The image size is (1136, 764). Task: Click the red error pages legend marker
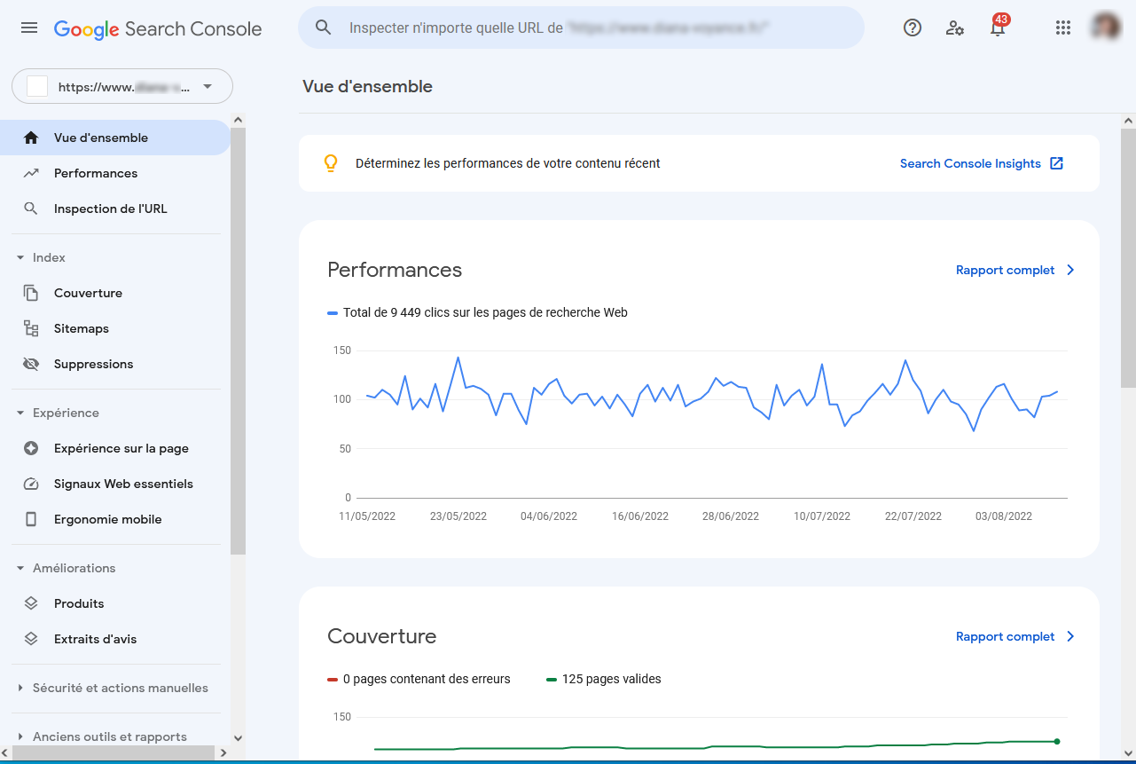333,679
